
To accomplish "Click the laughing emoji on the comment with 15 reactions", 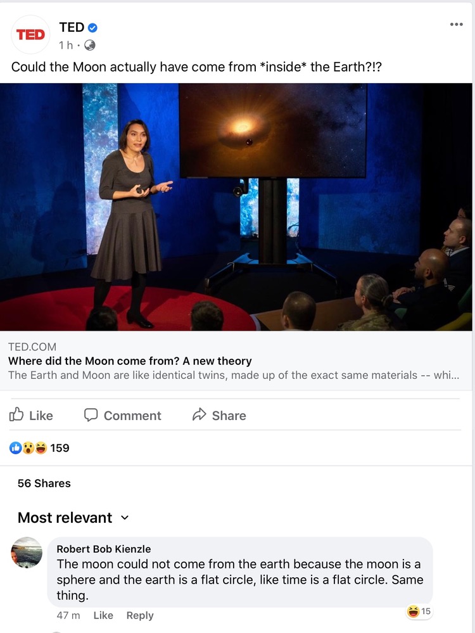I will click(x=414, y=611).
